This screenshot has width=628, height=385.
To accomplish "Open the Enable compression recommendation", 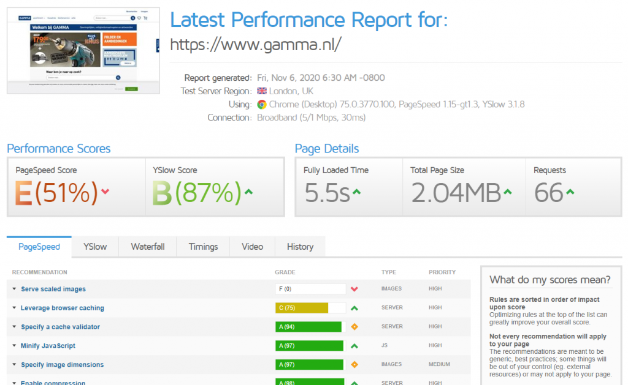I will pyautogui.click(x=53, y=383).
